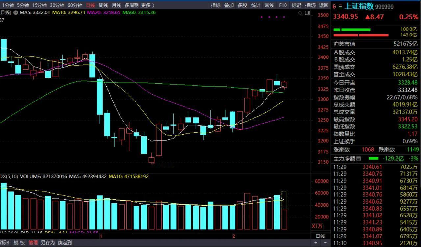Click 另存为 save-as button
The height and width of the screenshot is (247, 421).
click(48, 243)
